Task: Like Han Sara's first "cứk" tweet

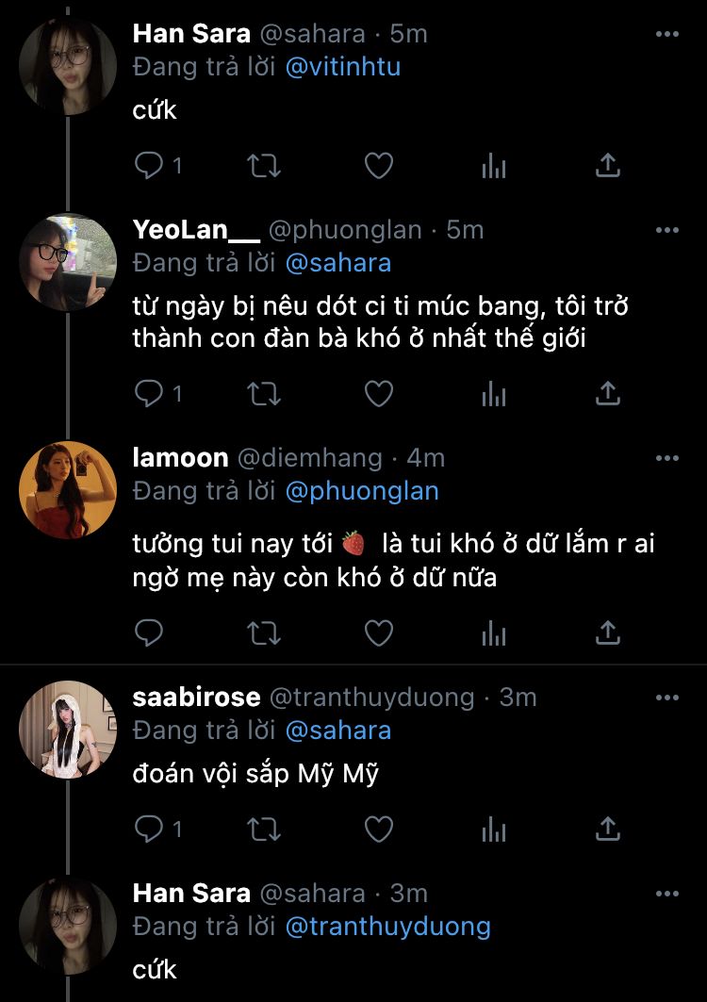Action: tap(378, 167)
